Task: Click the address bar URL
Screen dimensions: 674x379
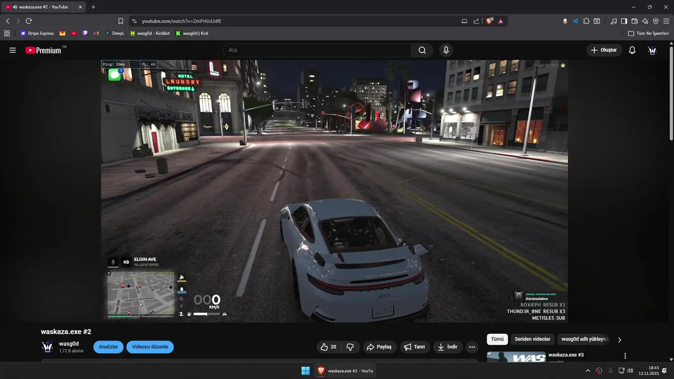Action: [182, 21]
